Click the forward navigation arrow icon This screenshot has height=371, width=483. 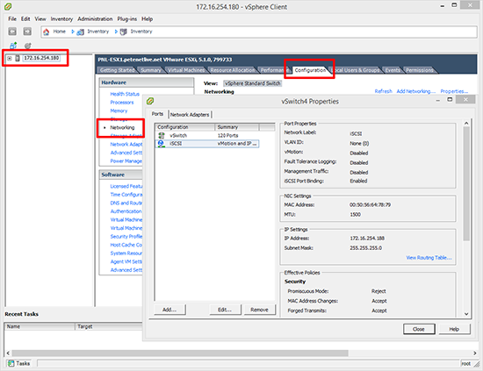coord(27,32)
